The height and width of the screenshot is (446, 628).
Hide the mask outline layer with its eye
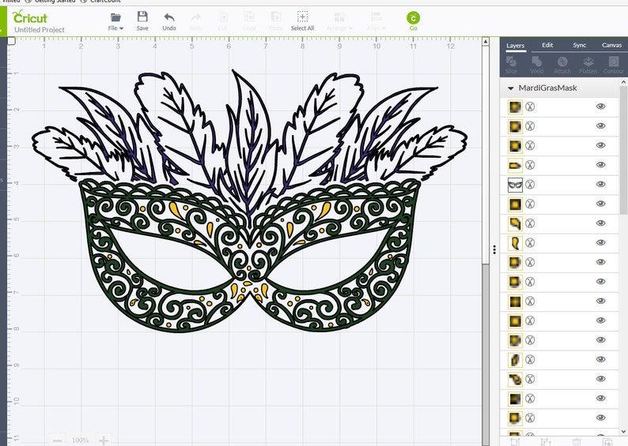[600, 184]
